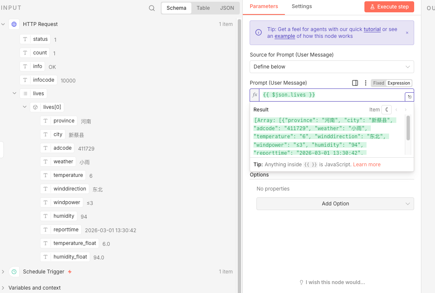Click the Execute step button

click(389, 7)
